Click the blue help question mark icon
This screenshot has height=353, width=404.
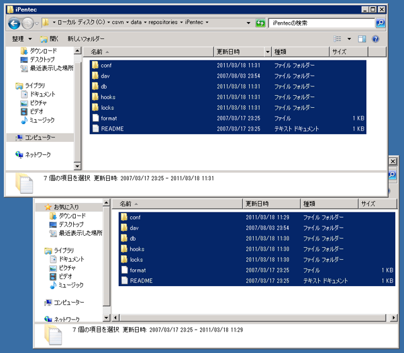pos(376,39)
